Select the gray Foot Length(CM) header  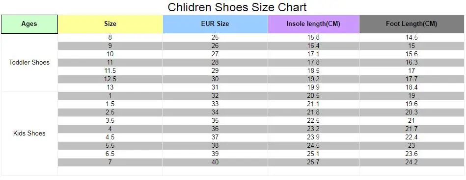[x=411, y=24]
